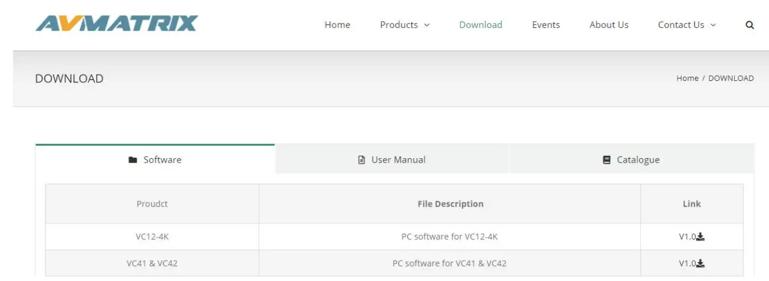
Task: Click the User Manual document icon
Action: click(x=361, y=160)
